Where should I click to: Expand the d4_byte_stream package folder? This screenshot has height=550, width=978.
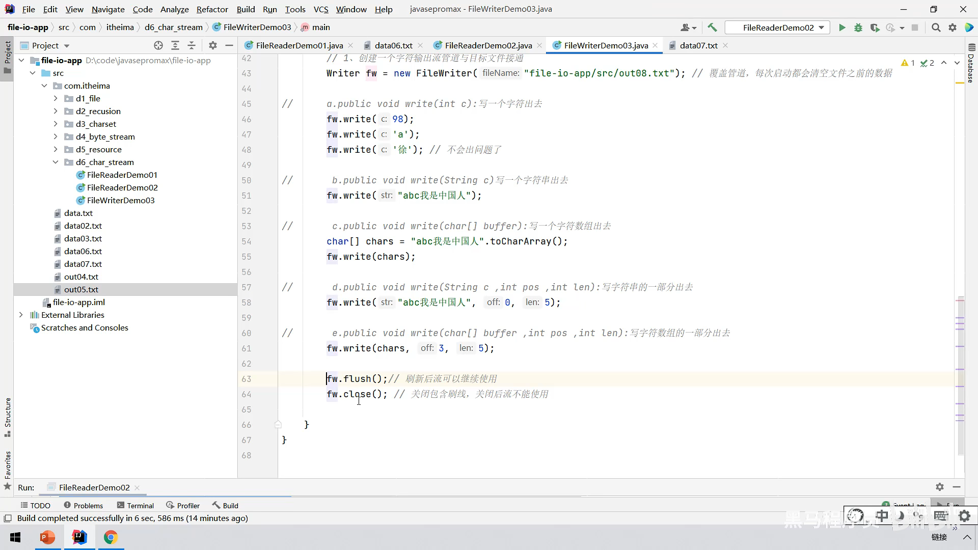[x=56, y=136]
